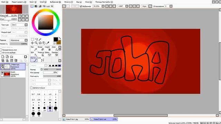Select the Zoom magnifier tool

coord(36,43)
